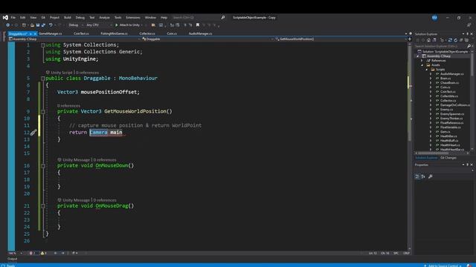Open the Debug configuration dropdown
This screenshot has width=476, height=267.
click(x=75, y=25)
